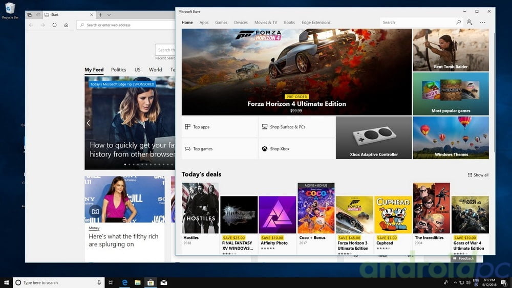
Task: Switch to the Games tab in Store
Action: click(221, 23)
